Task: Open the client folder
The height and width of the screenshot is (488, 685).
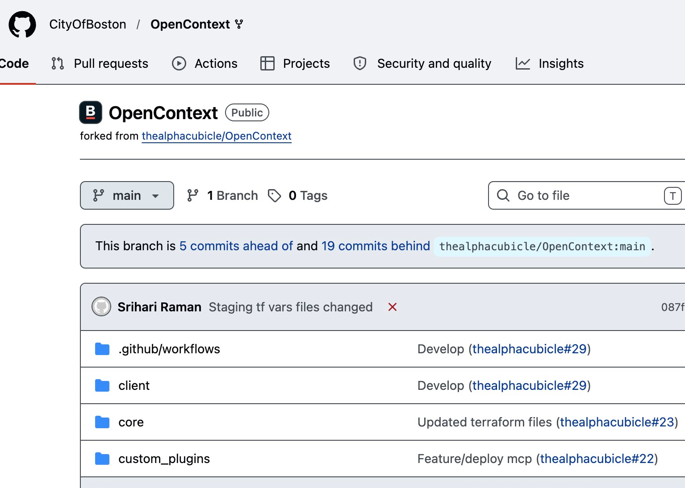Action: point(134,385)
